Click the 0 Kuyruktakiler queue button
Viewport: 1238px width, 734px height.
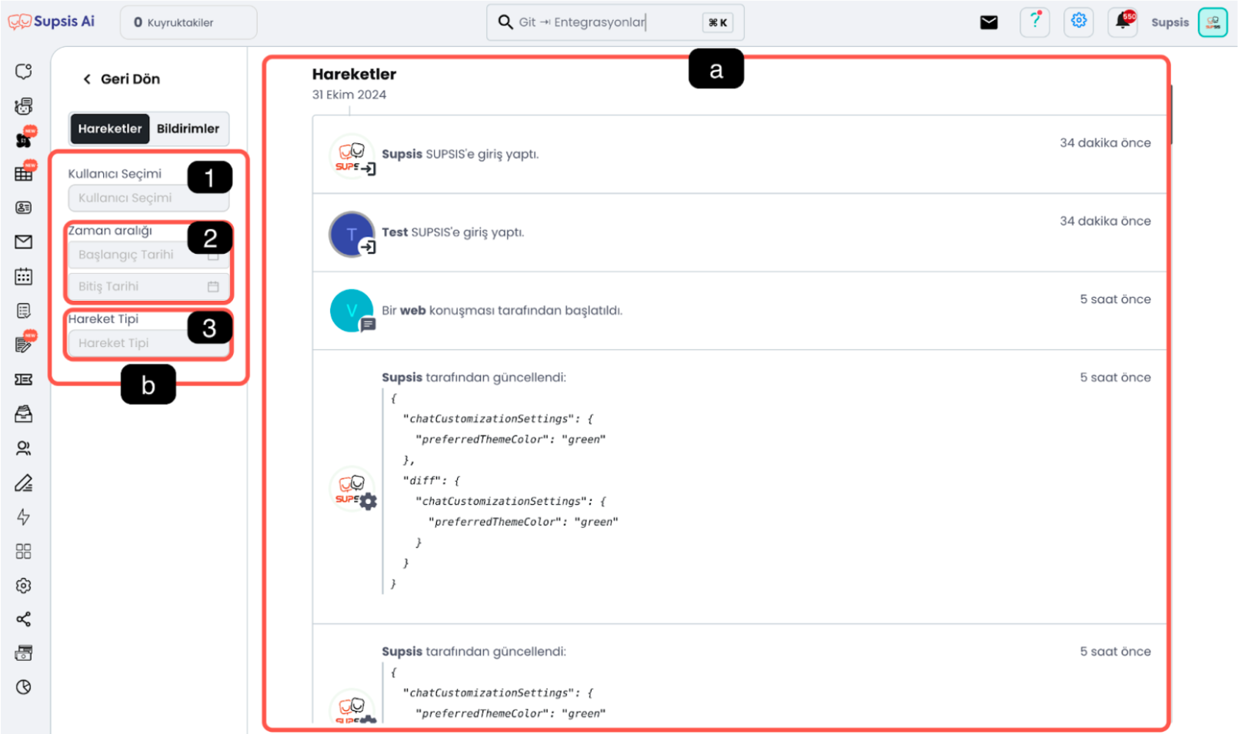click(x=189, y=22)
